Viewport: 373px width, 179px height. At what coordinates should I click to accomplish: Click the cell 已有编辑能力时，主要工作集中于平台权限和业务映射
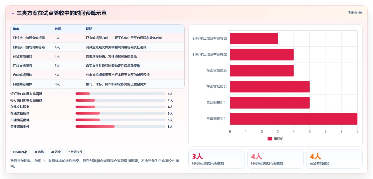pyautogui.click(x=124, y=38)
